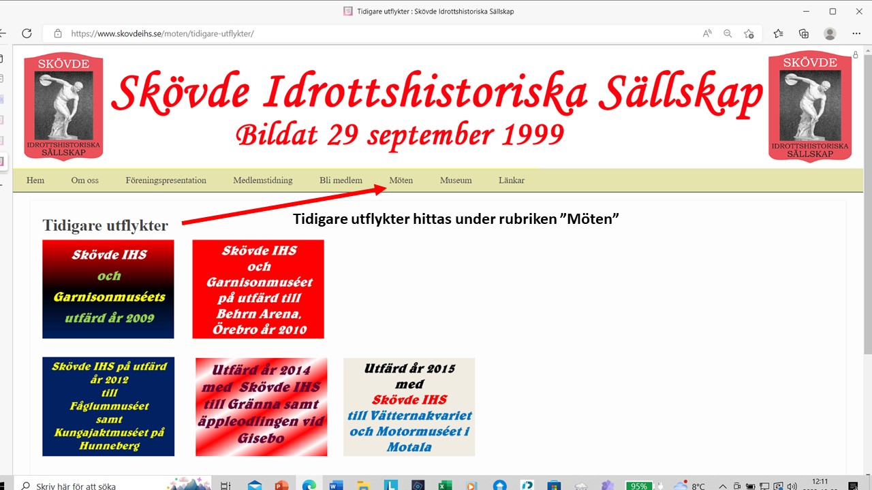Open the Favorites list icon
Screen dimensions: 872x490
(x=778, y=33)
